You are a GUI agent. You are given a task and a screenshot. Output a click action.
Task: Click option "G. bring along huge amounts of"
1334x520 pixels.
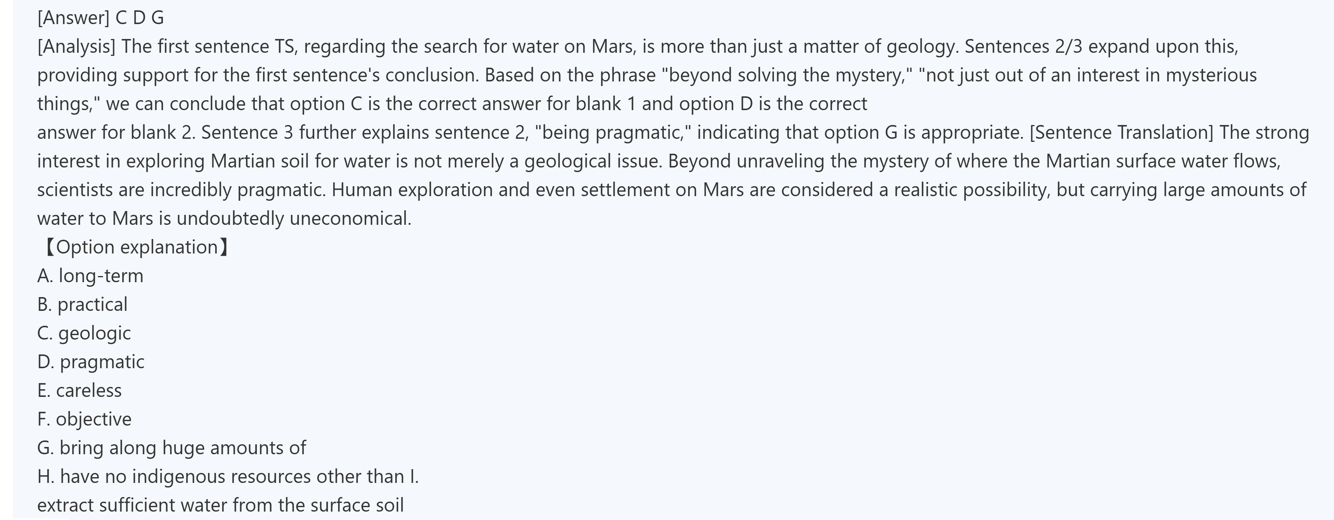tap(172, 447)
